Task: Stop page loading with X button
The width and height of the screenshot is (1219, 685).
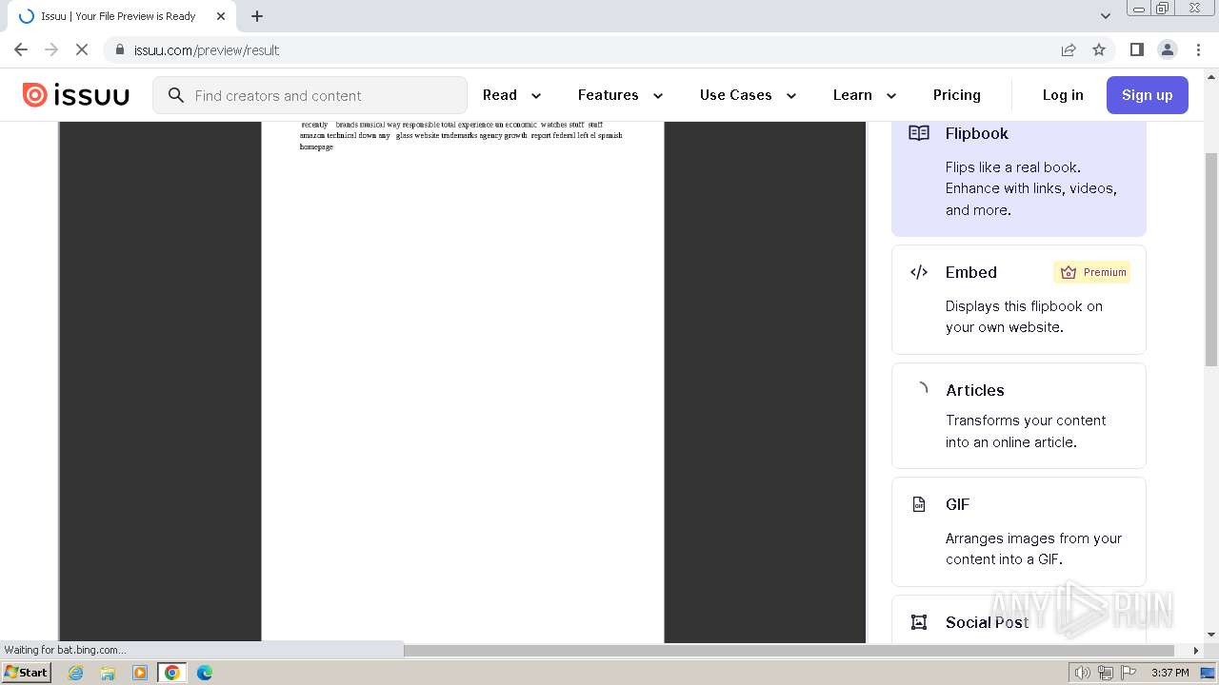Action: (x=82, y=49)
